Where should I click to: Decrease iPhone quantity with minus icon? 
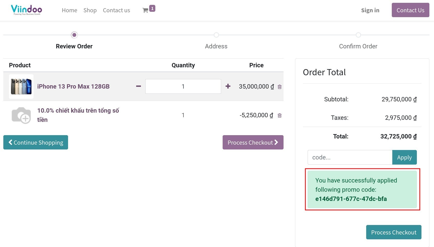pos(138,87)
